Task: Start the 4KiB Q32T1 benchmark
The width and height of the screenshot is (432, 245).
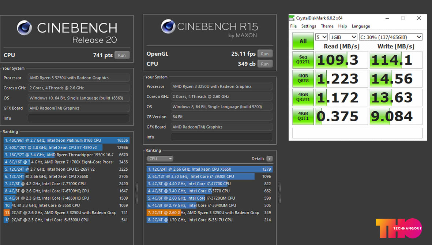Action: click(303, 97)
